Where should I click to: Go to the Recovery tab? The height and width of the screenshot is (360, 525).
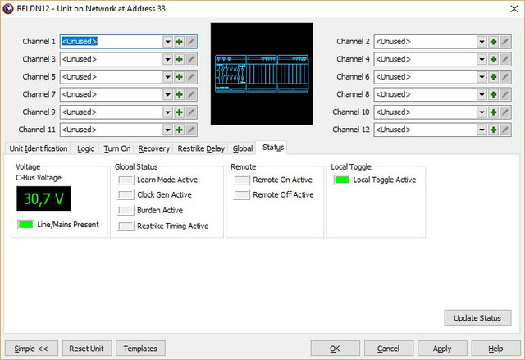pos(153,148)
